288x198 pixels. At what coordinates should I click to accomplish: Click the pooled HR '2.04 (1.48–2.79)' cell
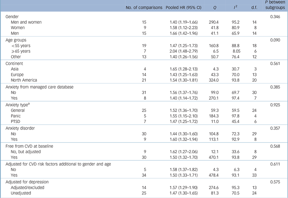(x=183, y=51)
